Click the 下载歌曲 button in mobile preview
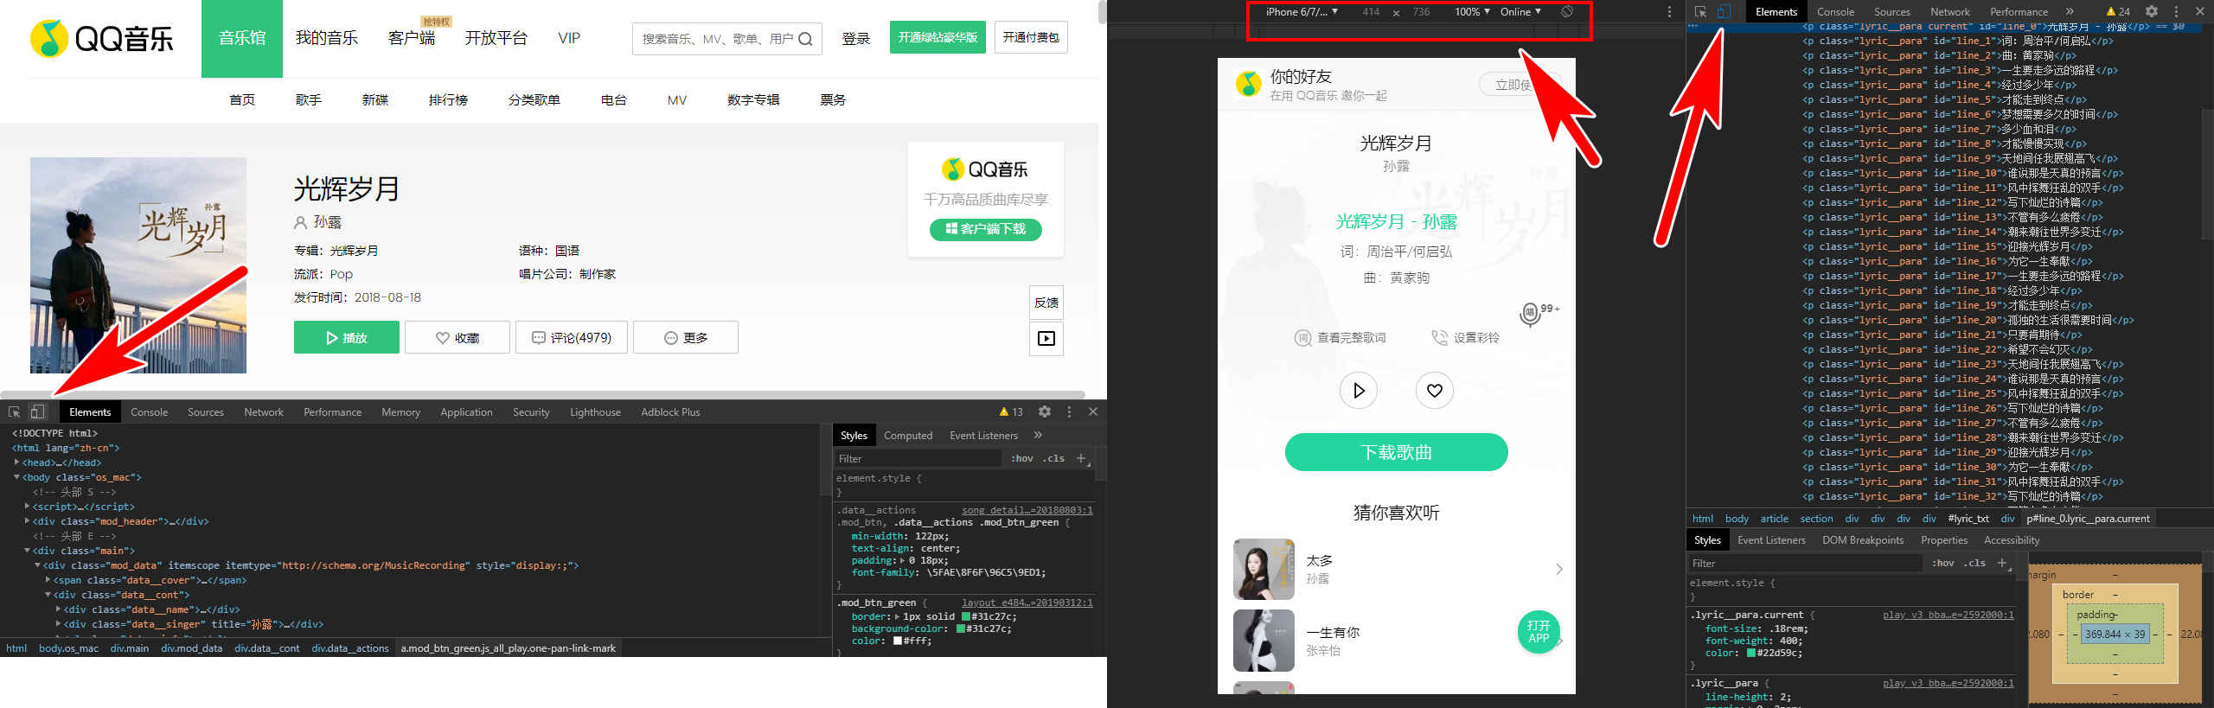The height and width of the screenshot is (708, 2214). [1396, 452]
